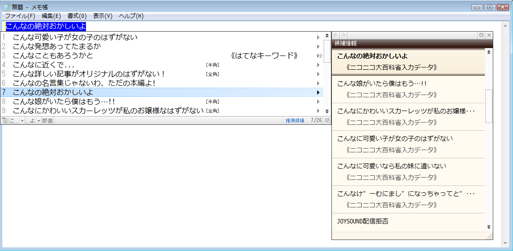Viewport: 513px width, 251px height.
Task: Click the forward arrow in the candidate info panel
Action: [x=343, y=35]
